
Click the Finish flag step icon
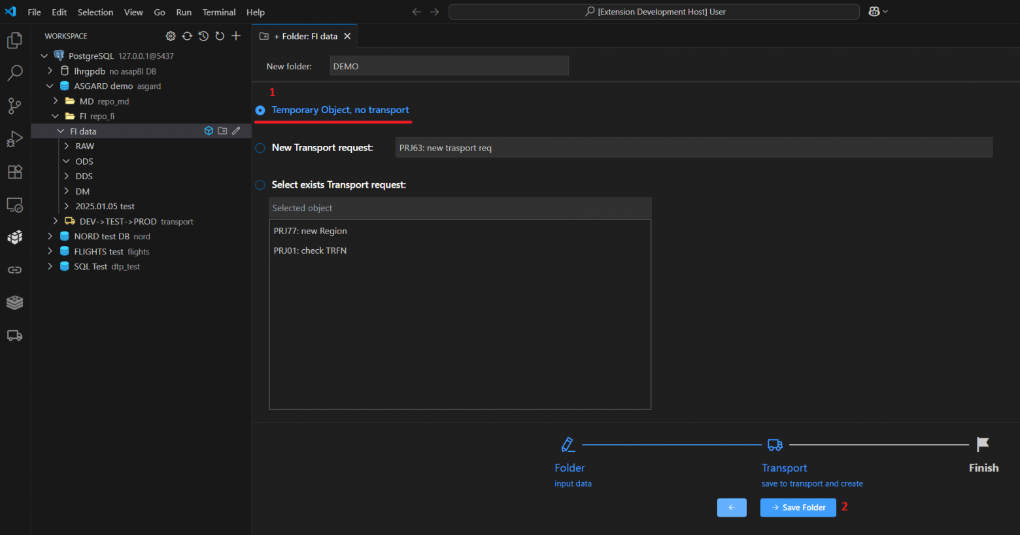[x=983, y=445]
